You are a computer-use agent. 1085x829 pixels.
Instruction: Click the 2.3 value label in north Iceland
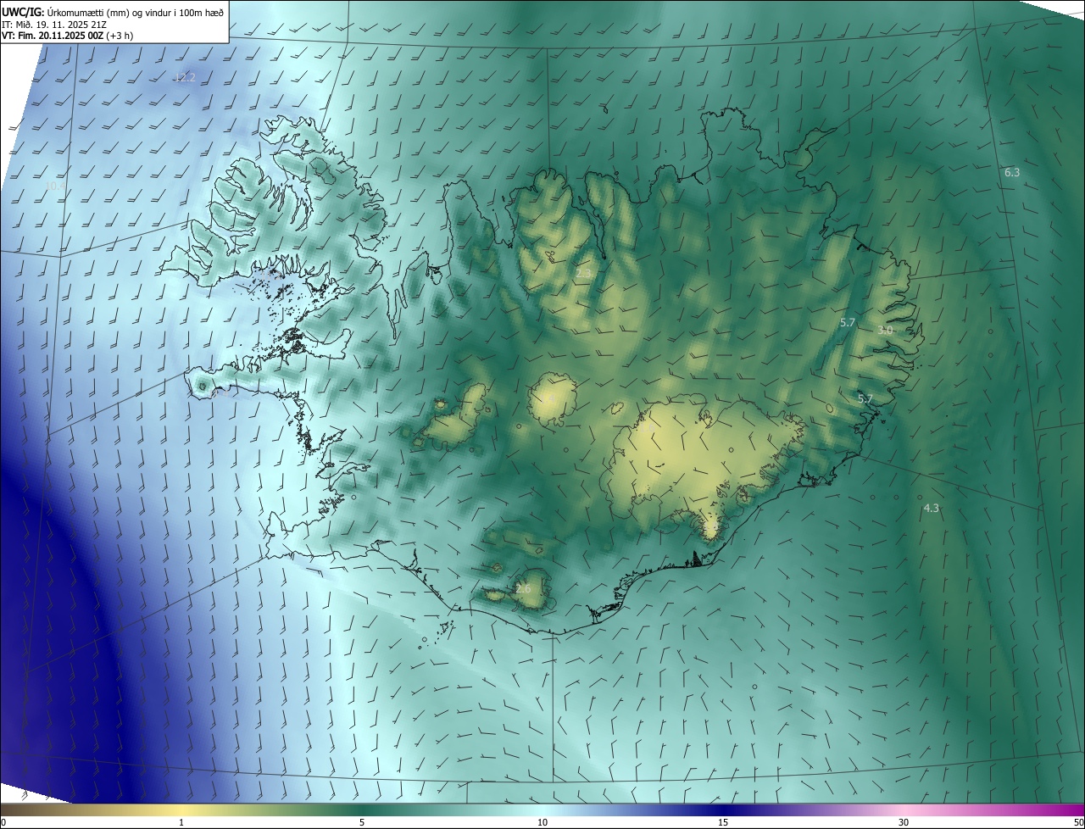coord(584,274)
